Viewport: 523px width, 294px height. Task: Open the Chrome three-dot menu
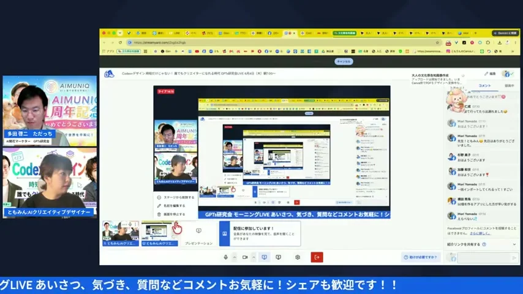[515, 43]
